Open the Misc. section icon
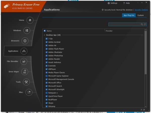The image size is (151, 113). [29, 92]
